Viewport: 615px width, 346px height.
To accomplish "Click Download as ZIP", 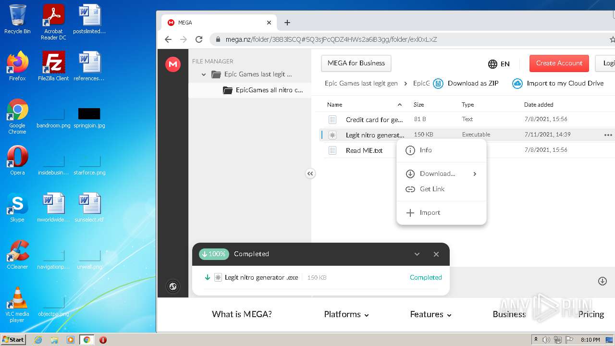I will [473, 84].
